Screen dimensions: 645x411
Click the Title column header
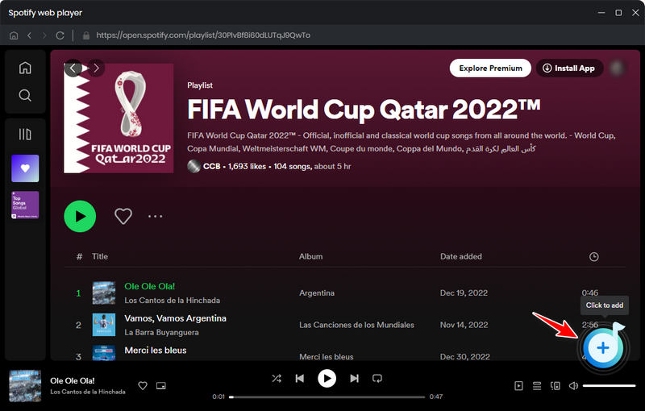[100, 256]
